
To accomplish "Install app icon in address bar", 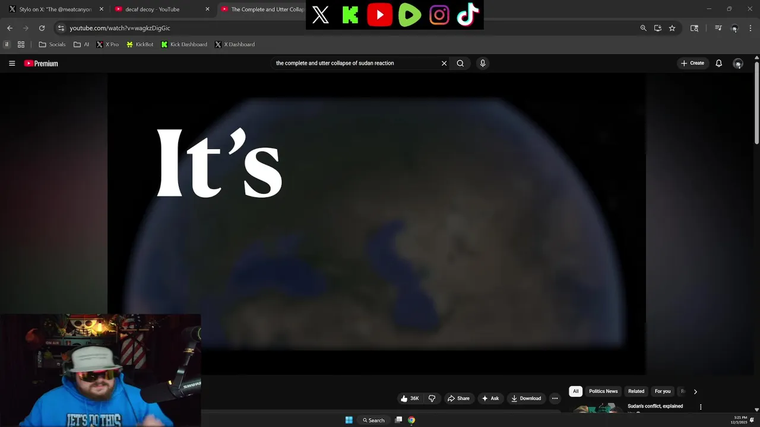I will 658,28.
